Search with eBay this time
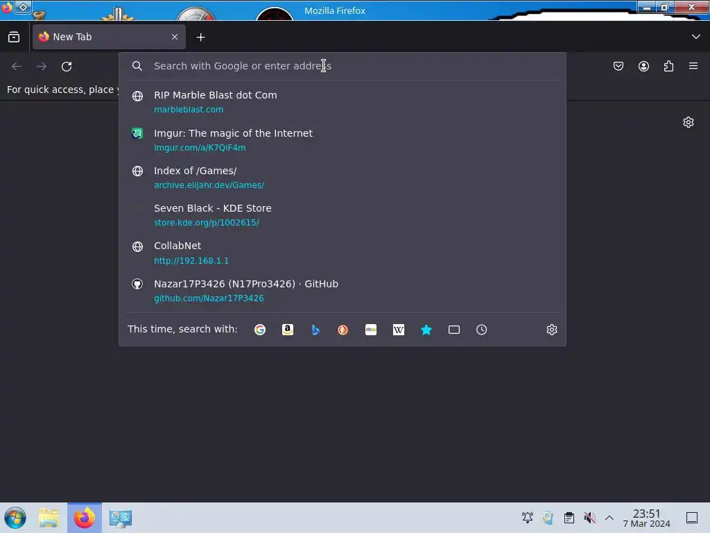 tap(371, 330)
